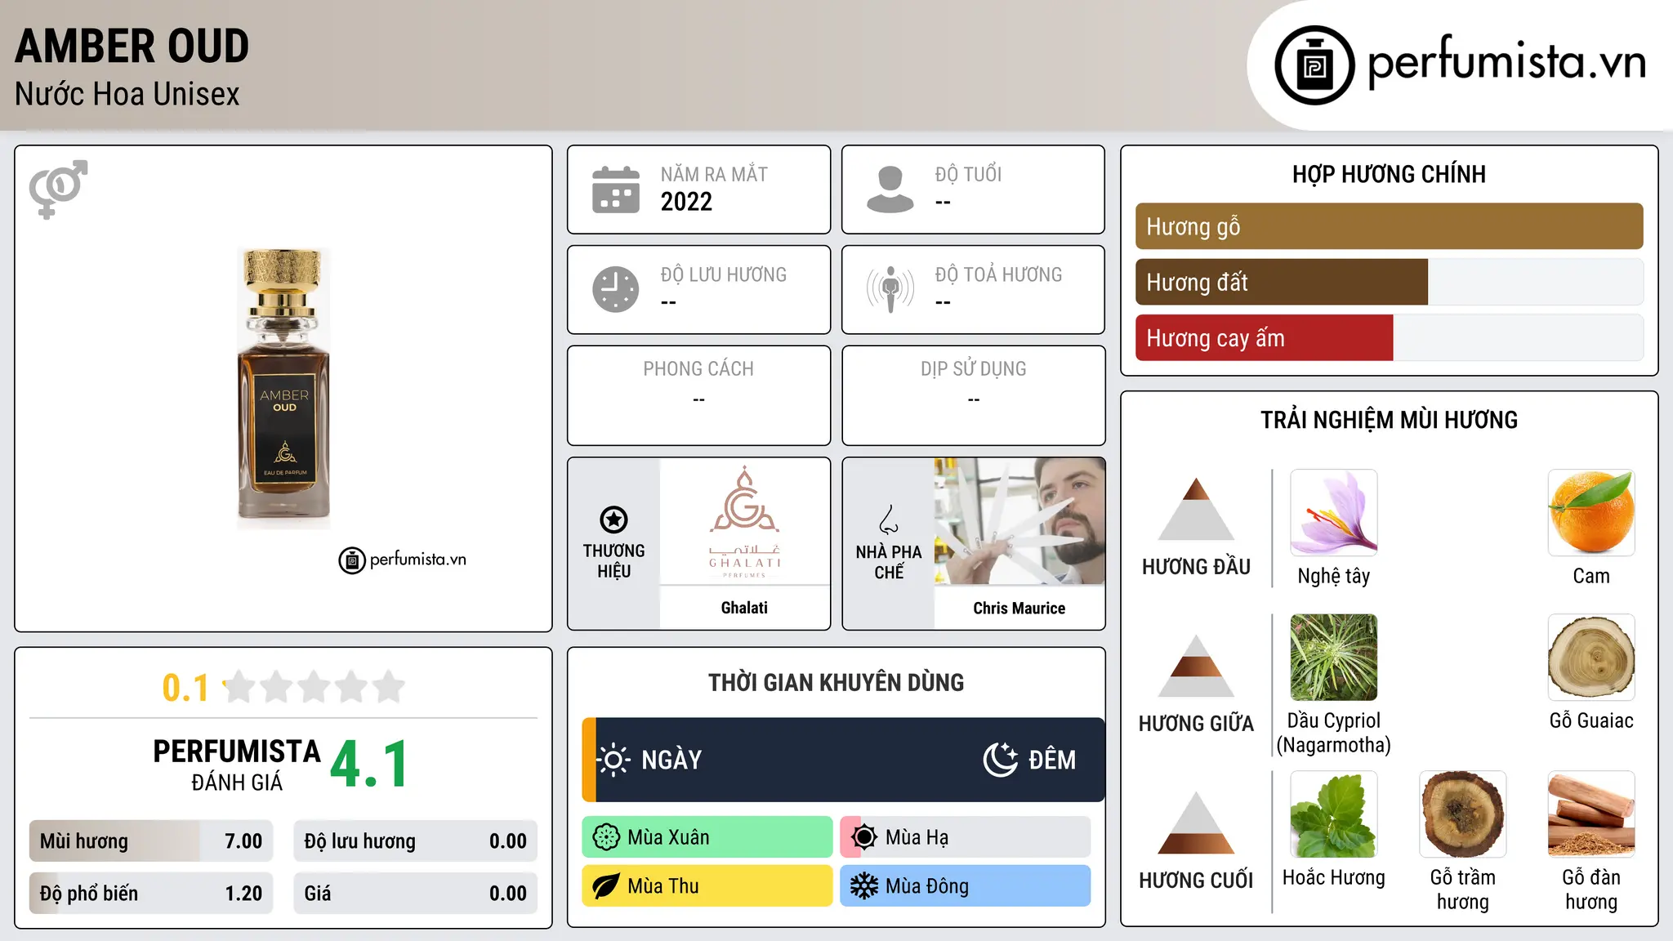Select the Mùa Đông season tile
1673x941 pixels.
[x=966, y=886]
